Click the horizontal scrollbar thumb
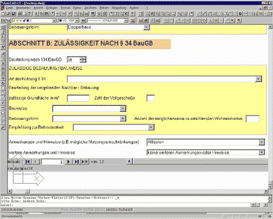This screenshot has height=219, width=273. coord(27,191)
